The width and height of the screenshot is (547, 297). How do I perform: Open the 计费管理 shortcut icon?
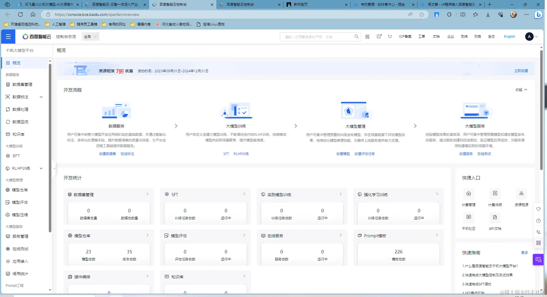coord(469,194)
